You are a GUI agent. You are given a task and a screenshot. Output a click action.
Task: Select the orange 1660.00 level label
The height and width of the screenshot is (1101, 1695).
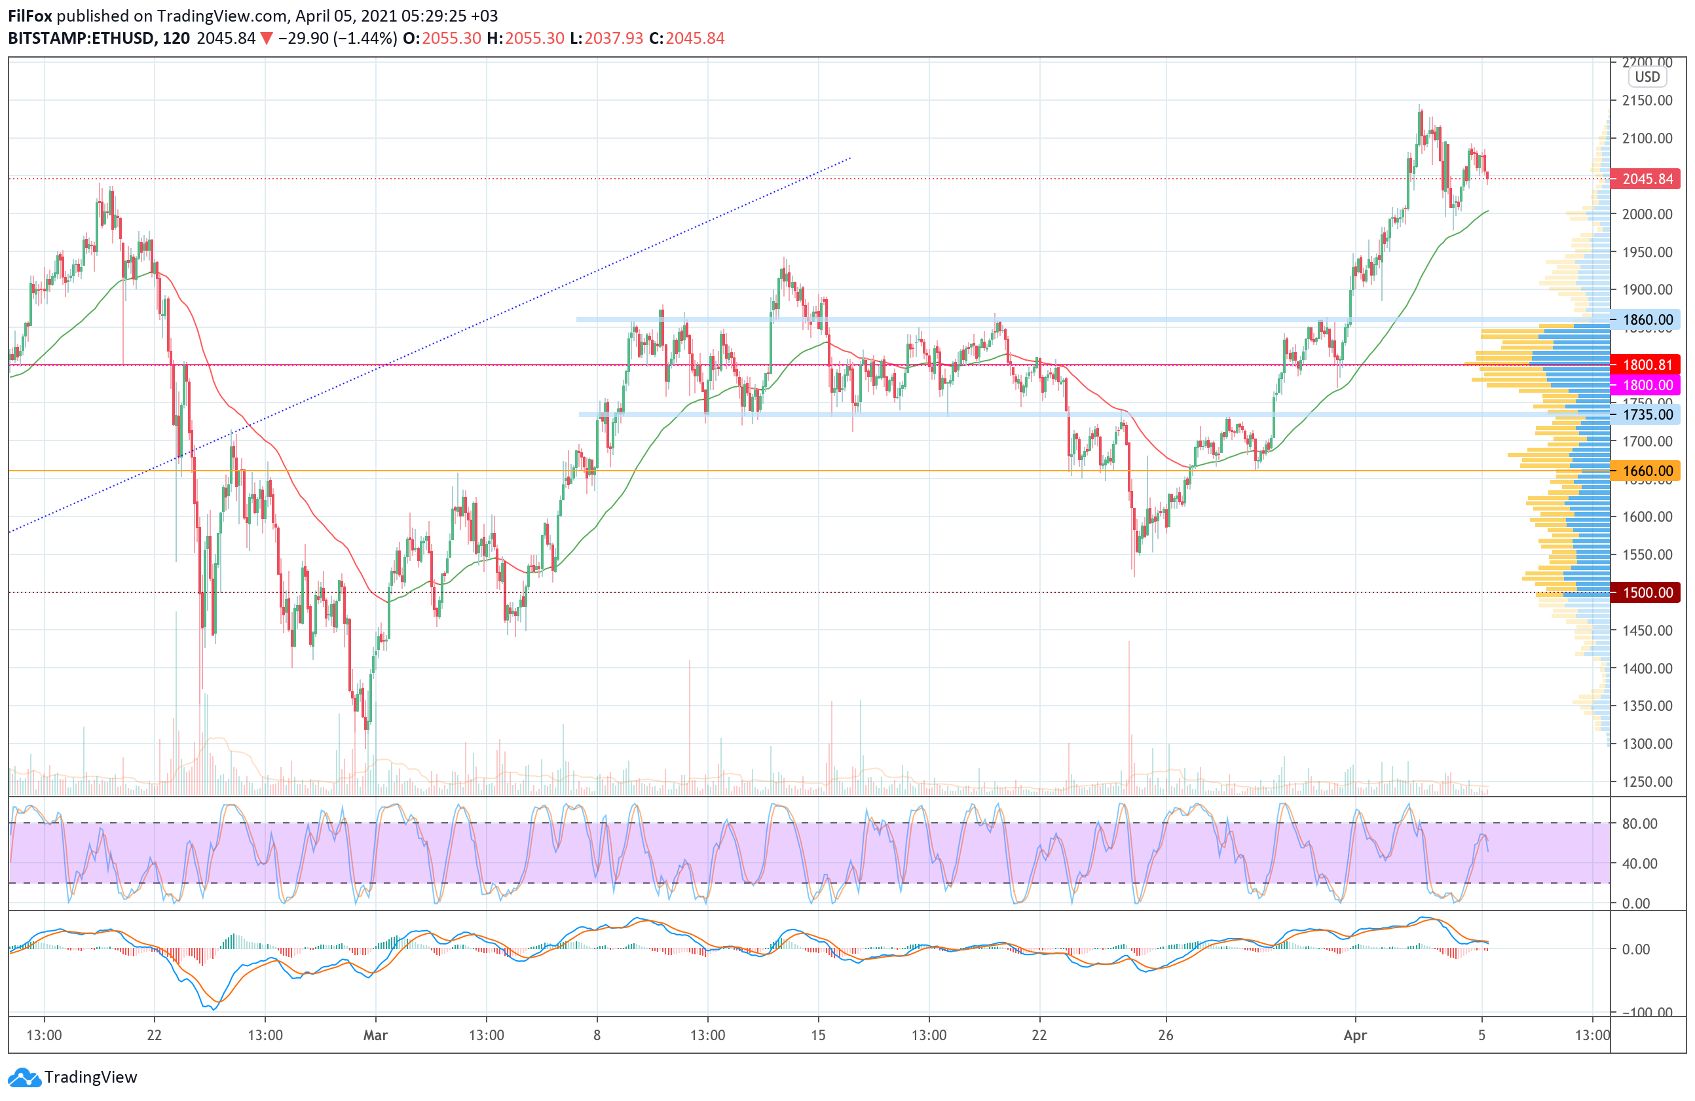pyautogui.click(x=1647, y=471)
